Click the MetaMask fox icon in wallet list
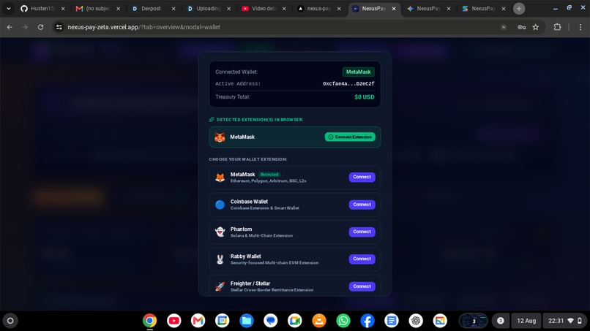 (x=220, y=178)
